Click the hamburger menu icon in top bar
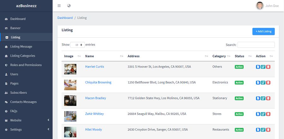The width and height of the screenshot is (284, 139). [59, 6]
